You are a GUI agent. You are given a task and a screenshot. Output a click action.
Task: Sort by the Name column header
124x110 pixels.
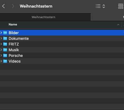(x=13, y=24)
